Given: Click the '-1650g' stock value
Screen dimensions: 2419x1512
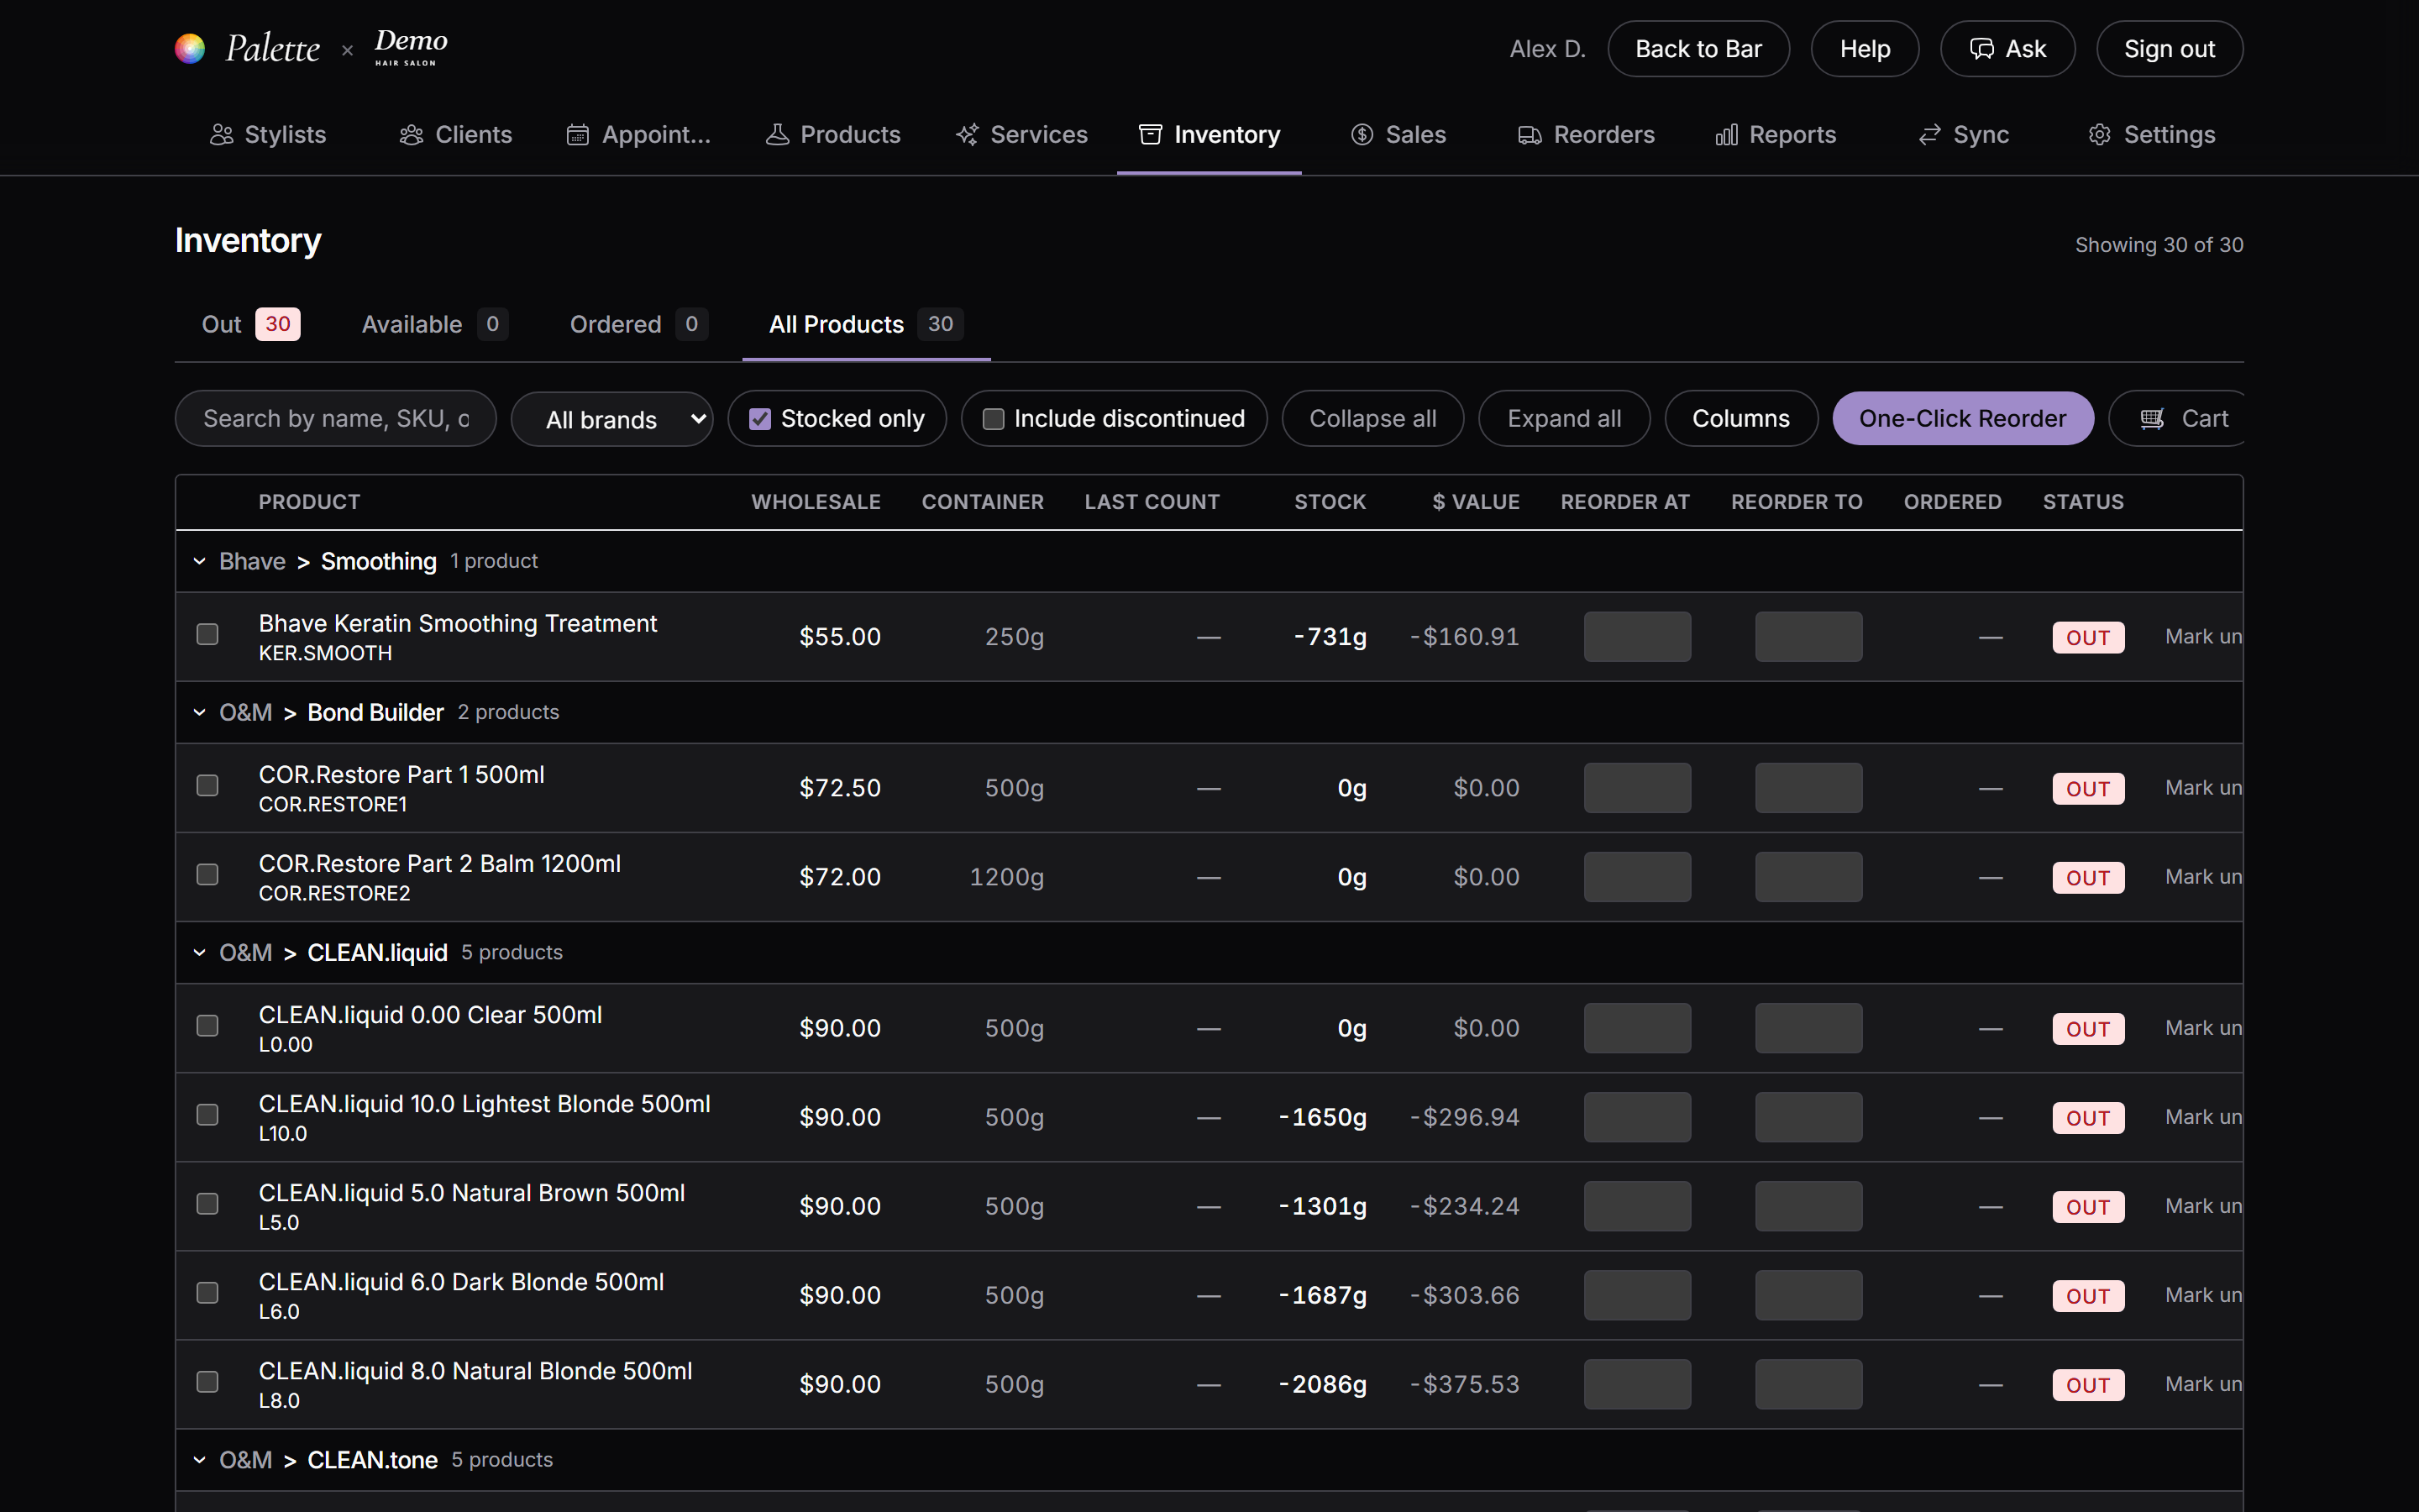Looking at the screenshot, I should coord(1322,1117).
